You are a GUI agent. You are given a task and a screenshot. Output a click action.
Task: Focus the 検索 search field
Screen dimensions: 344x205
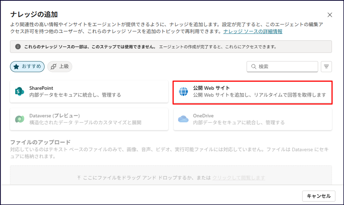[282, 67]
